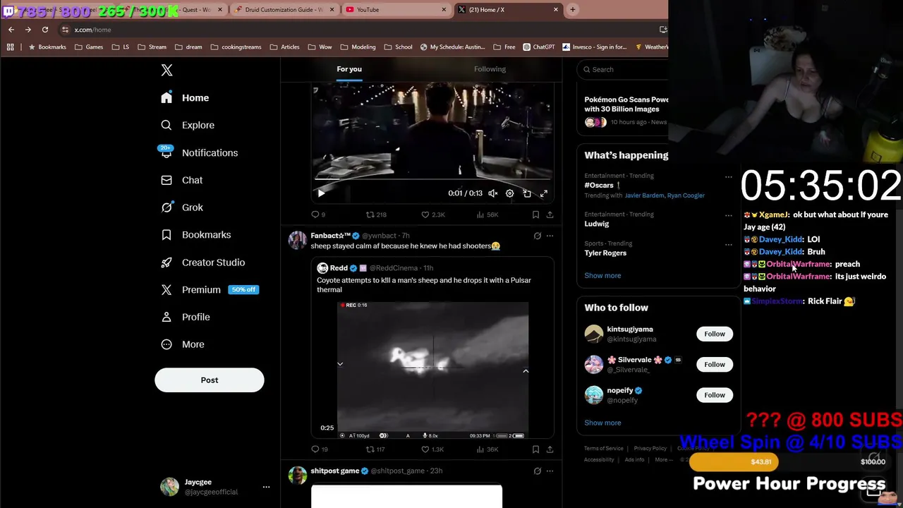Bookmark the top video post
Viewport: 903px width, 508px height.
tap(535, 214)
